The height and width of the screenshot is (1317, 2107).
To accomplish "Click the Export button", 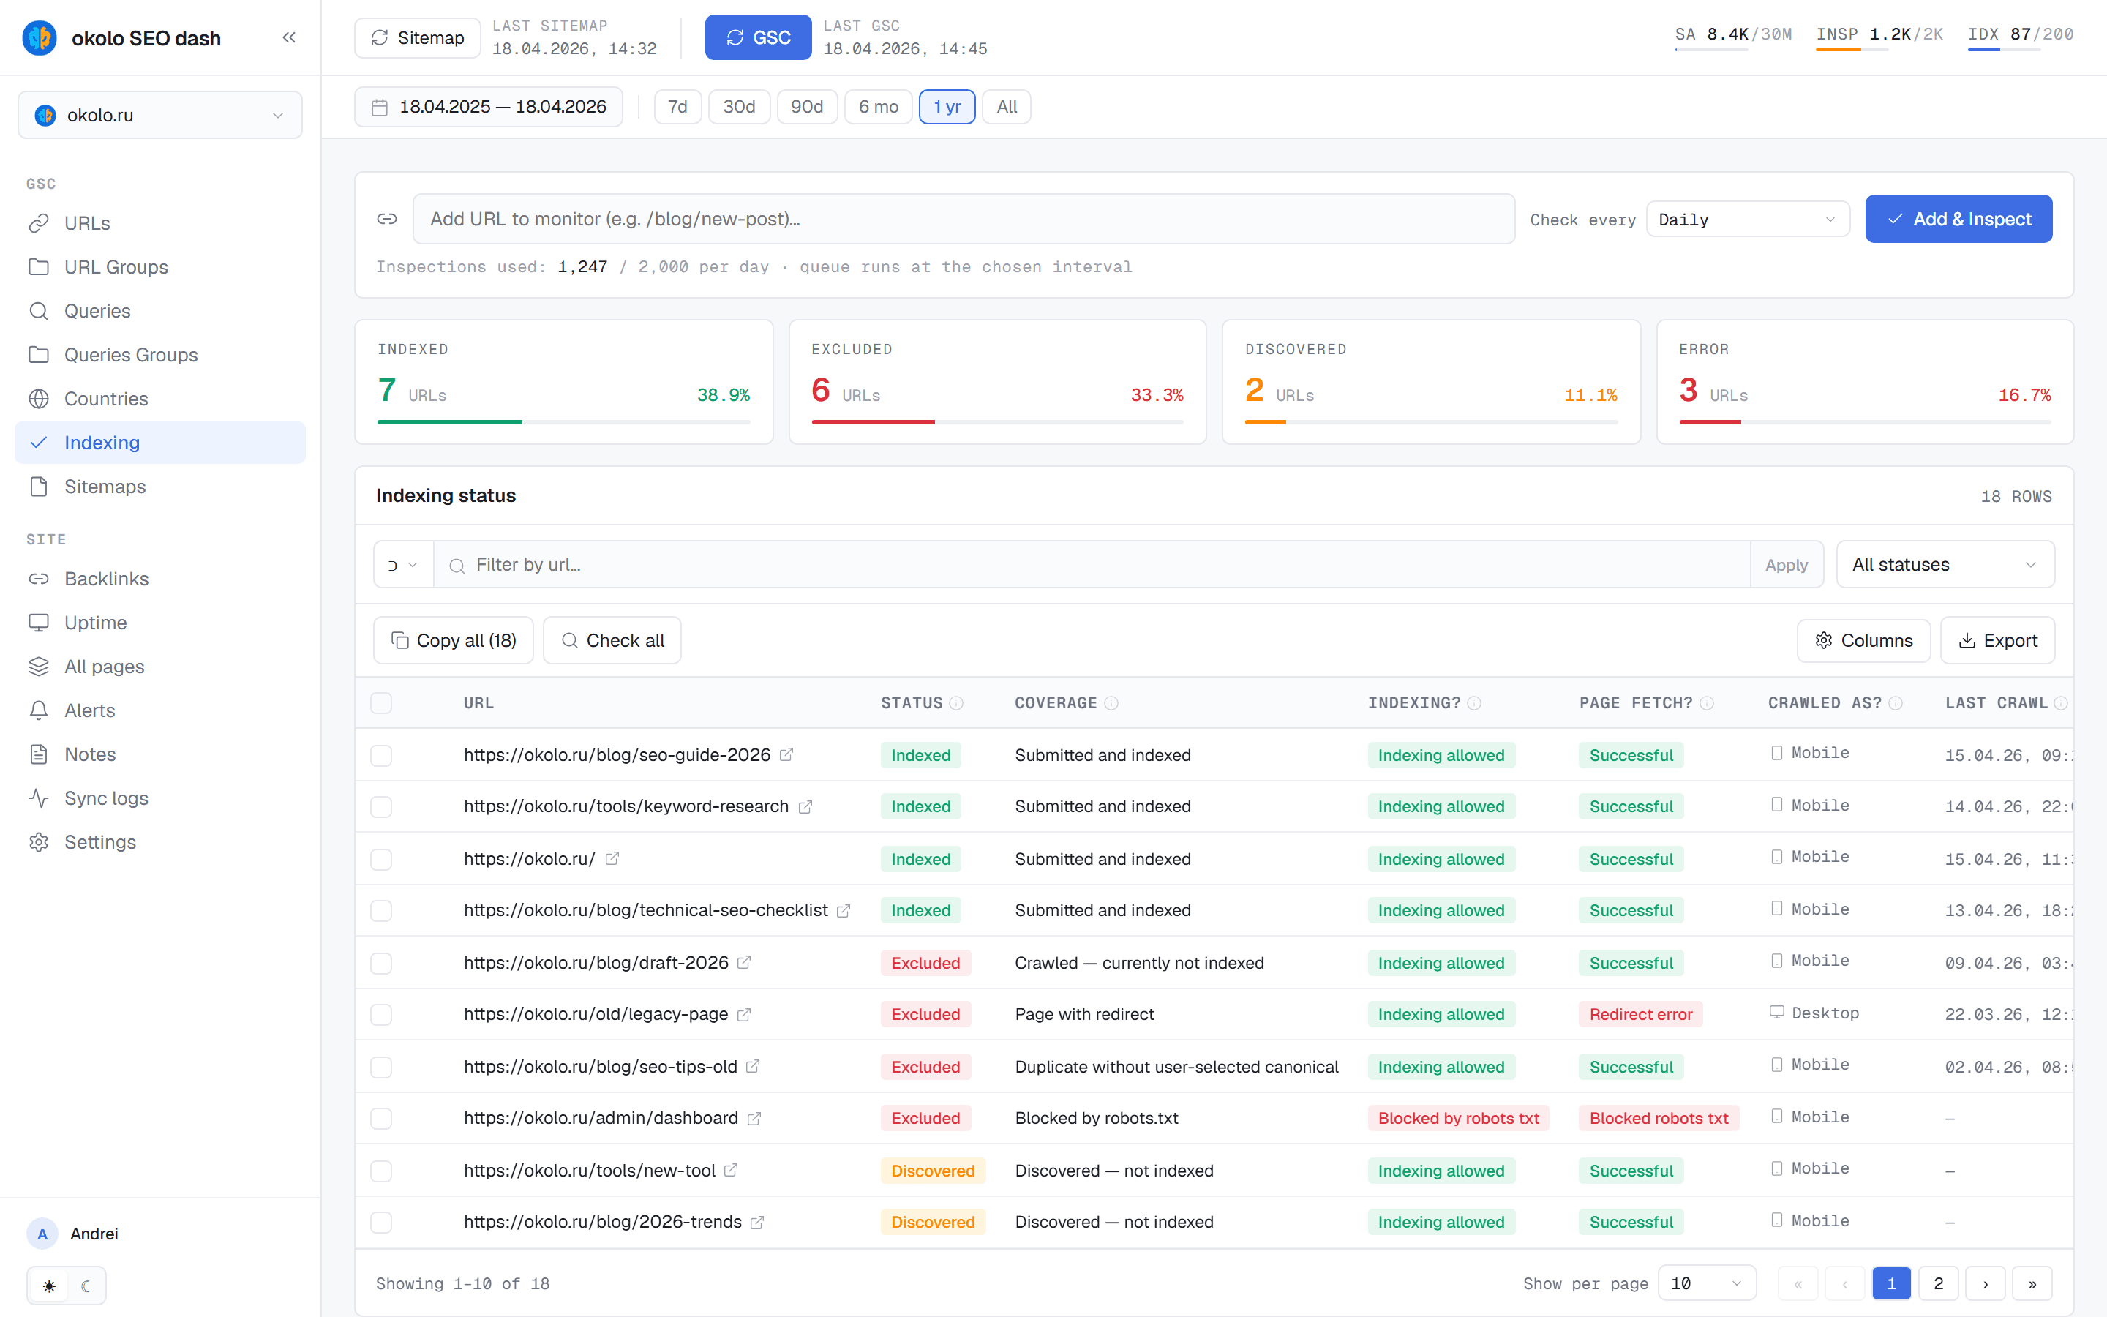I will pos(1997,640).
